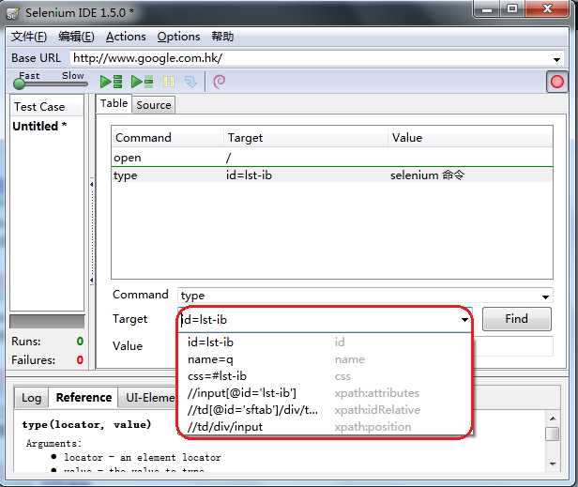Open the 编辑(E) menu
Viewport: 578px width, 487px height.
pos(76,37)
